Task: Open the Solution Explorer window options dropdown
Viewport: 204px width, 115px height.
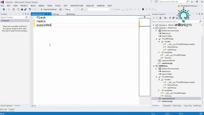Action: click(197, 14)
